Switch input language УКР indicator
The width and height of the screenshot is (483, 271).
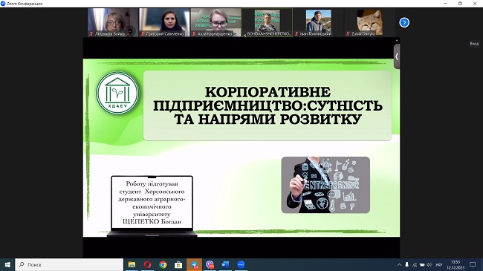coord(439,265)
